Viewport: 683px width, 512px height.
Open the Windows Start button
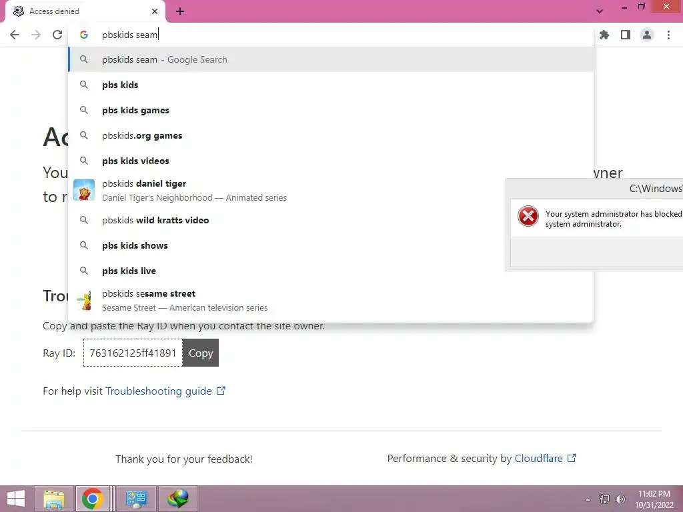click(16, 499)
